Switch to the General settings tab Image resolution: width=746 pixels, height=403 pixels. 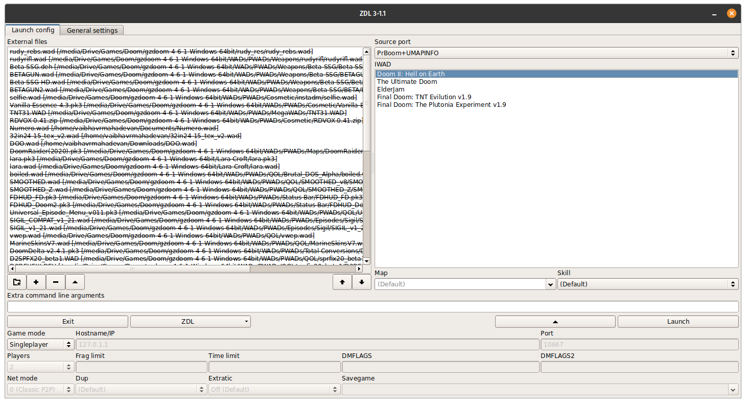point(91,30)
